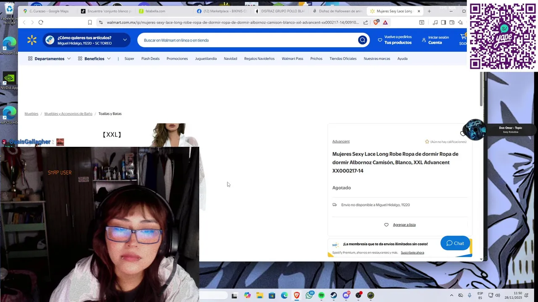538x302 pixels.
Task: Open Walmart Pass
Action: (x=293, y=59)
